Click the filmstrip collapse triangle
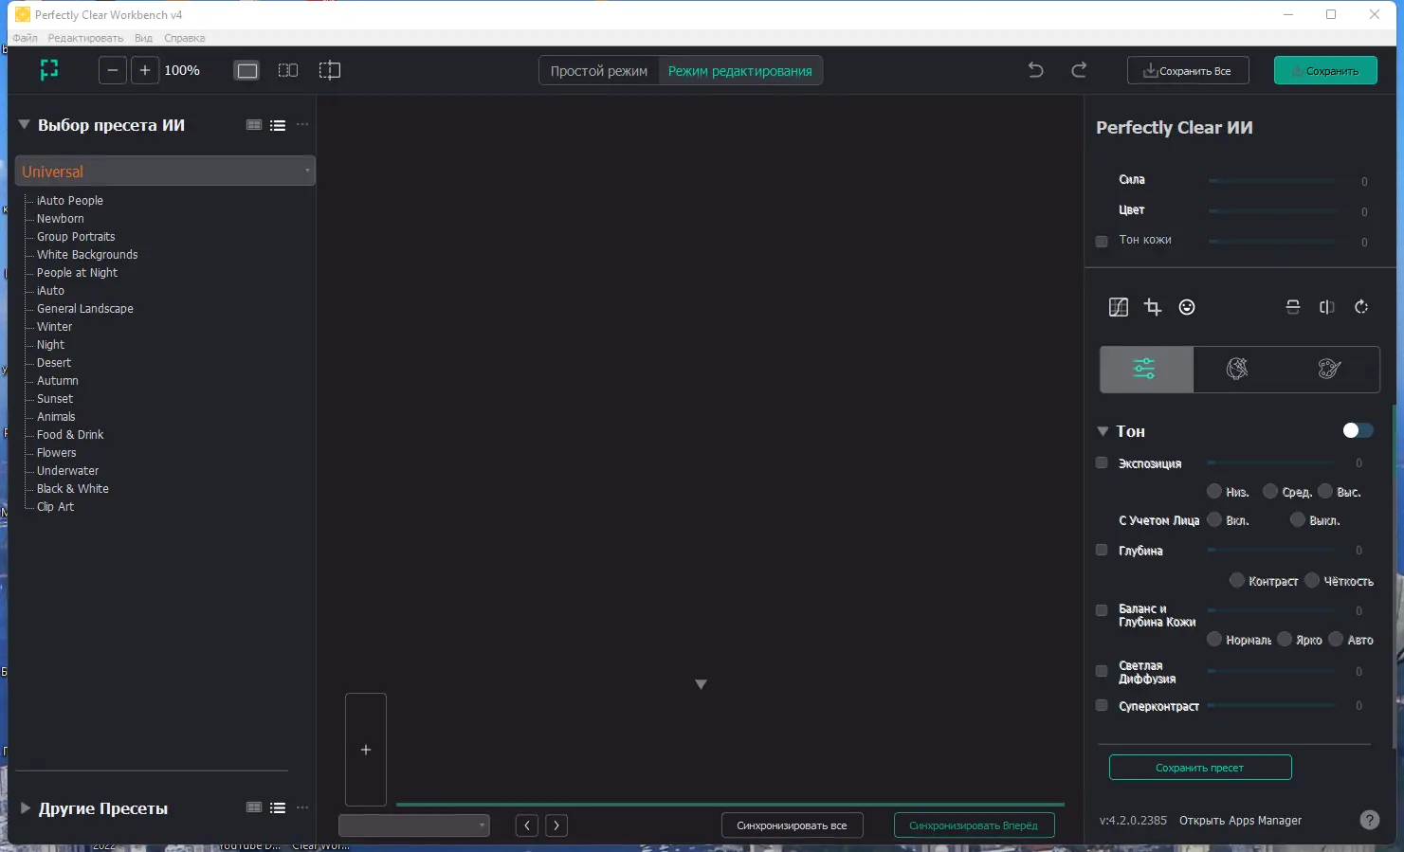Image resolution: width=1404 pixels, height=852 pixels. tap(702, 684)
